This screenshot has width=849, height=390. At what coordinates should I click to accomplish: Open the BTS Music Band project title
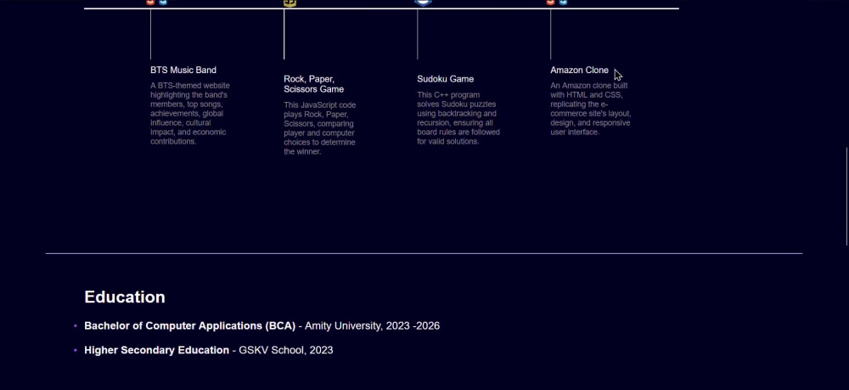183,70
